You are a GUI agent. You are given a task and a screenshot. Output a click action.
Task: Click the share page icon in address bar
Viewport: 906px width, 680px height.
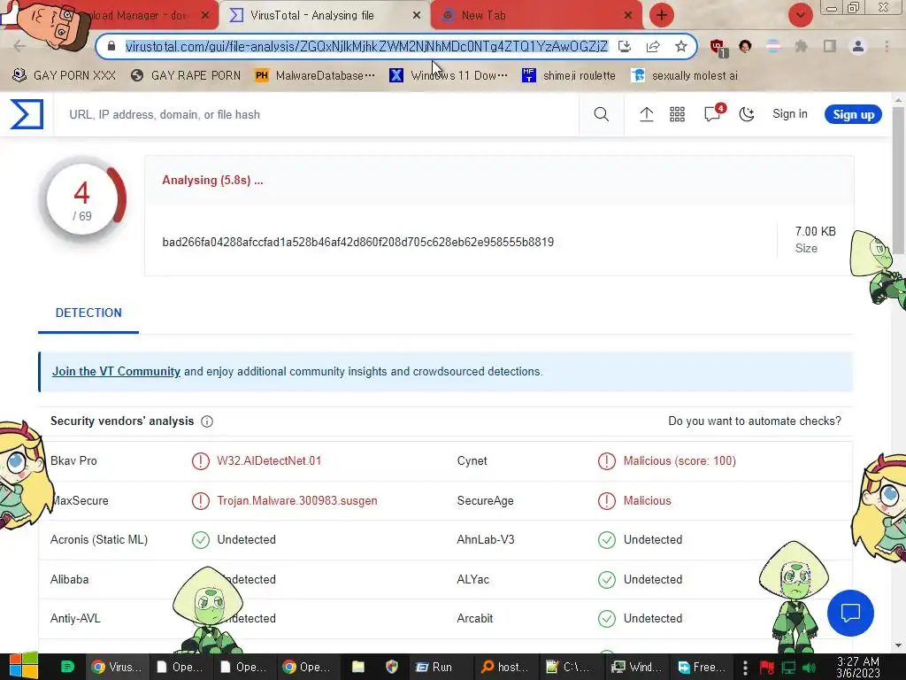tap(653, 46)
